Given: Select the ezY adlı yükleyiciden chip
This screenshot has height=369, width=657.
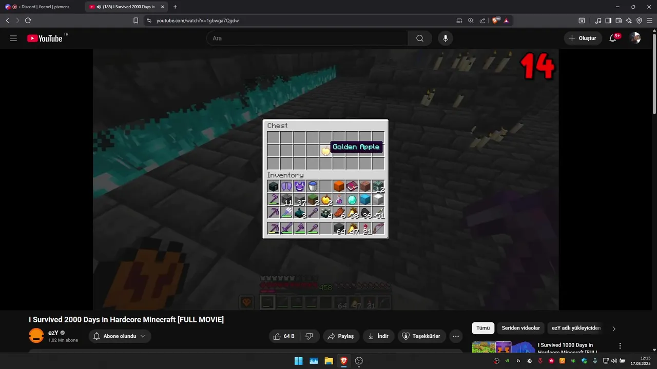Looking at the screenshot, I should tap(576, 328).
